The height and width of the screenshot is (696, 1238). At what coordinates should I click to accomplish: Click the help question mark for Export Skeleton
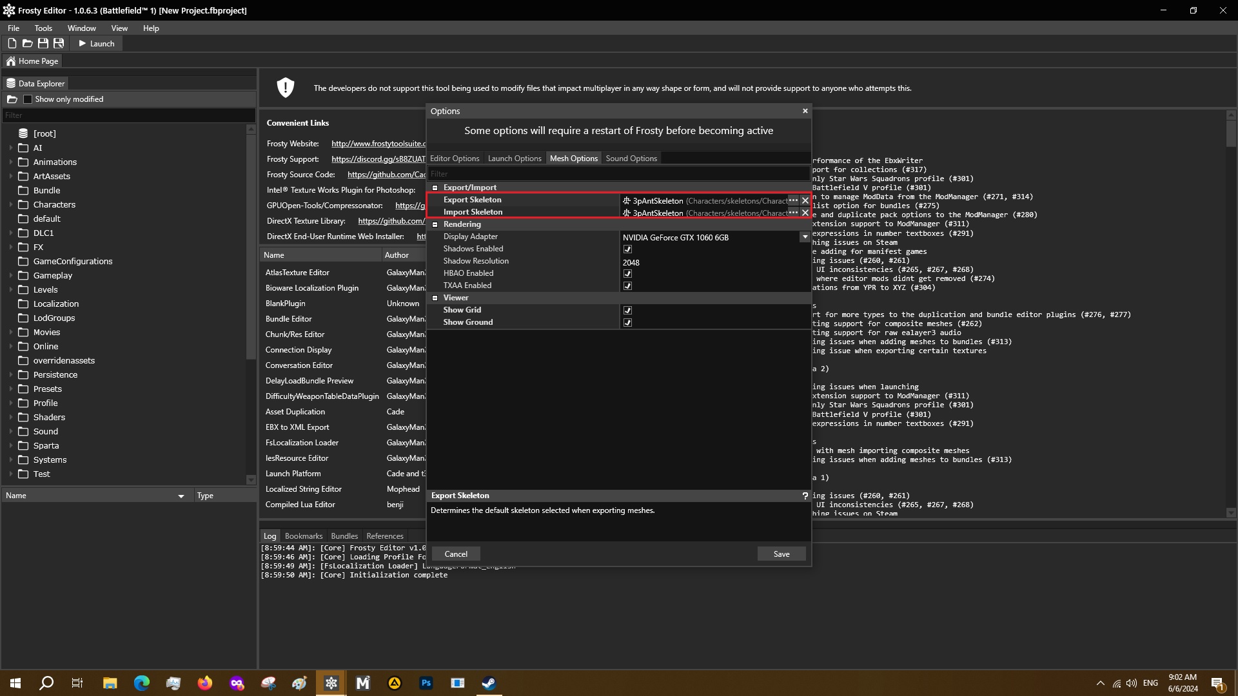tap(805, 496)
